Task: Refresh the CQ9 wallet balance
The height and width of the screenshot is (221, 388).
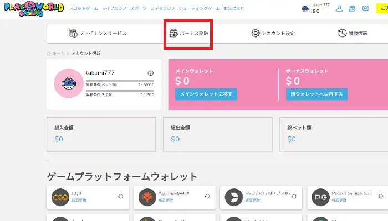Action: (120, 196)
